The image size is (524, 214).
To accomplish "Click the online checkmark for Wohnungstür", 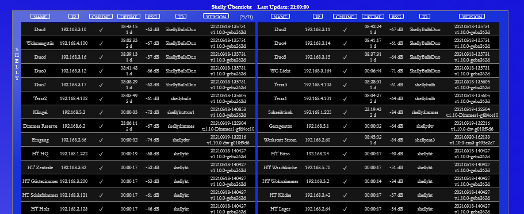I will (101, 43).
